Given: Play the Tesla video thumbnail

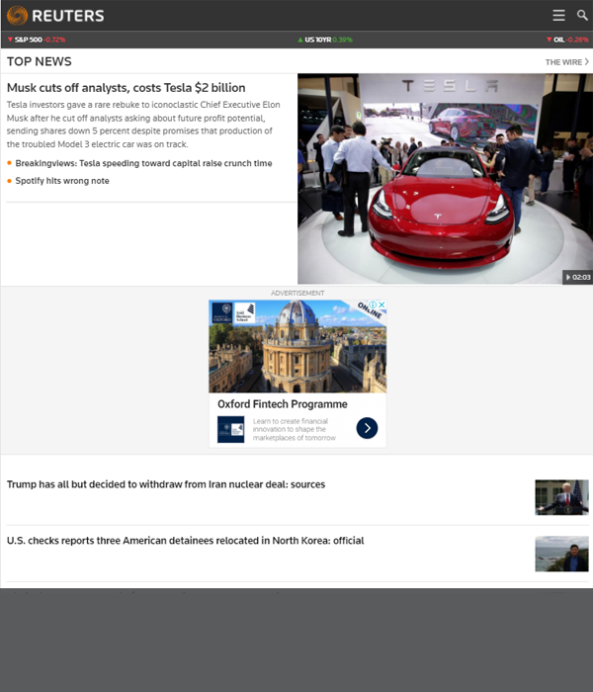Looking at the screenshot, I should point(445,179).
